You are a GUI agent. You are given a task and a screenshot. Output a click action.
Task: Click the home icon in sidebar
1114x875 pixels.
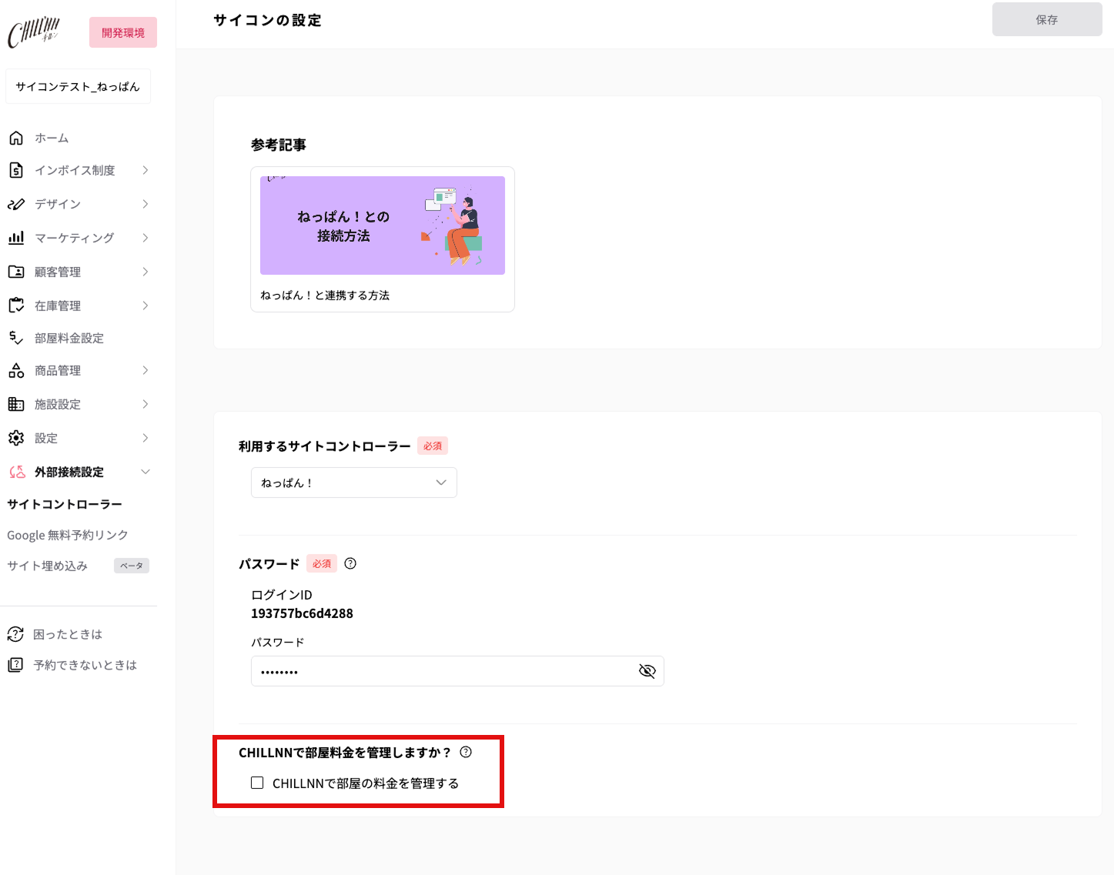pyautogui.click(x=16, y=138)
